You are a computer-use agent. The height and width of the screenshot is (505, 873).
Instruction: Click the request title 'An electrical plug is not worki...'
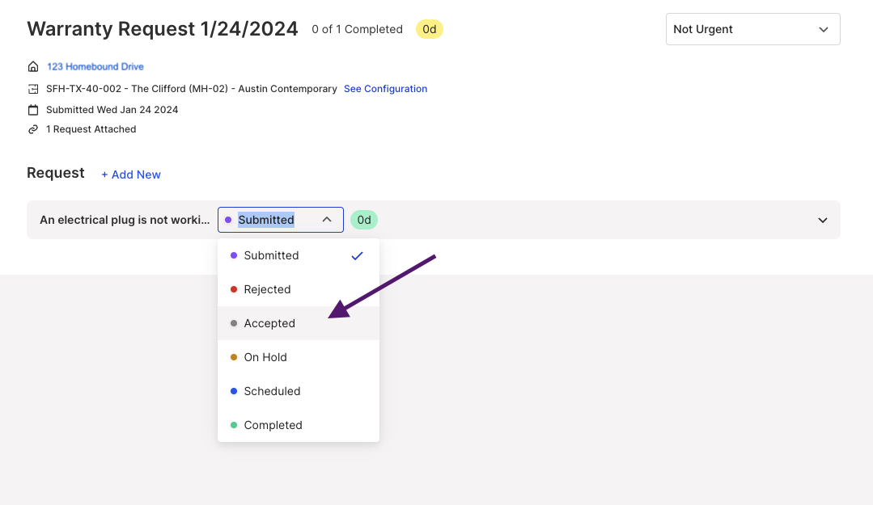point(125,220)
